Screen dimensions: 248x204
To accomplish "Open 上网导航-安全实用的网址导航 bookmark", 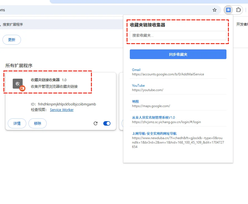I will click(154, 134).
